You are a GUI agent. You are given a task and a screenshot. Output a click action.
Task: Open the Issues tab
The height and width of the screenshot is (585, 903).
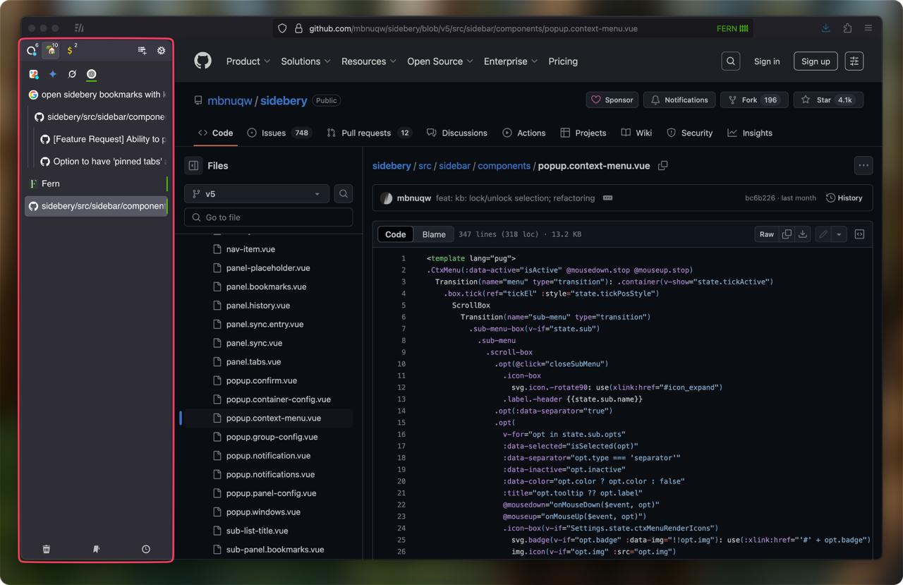point(279,133)
